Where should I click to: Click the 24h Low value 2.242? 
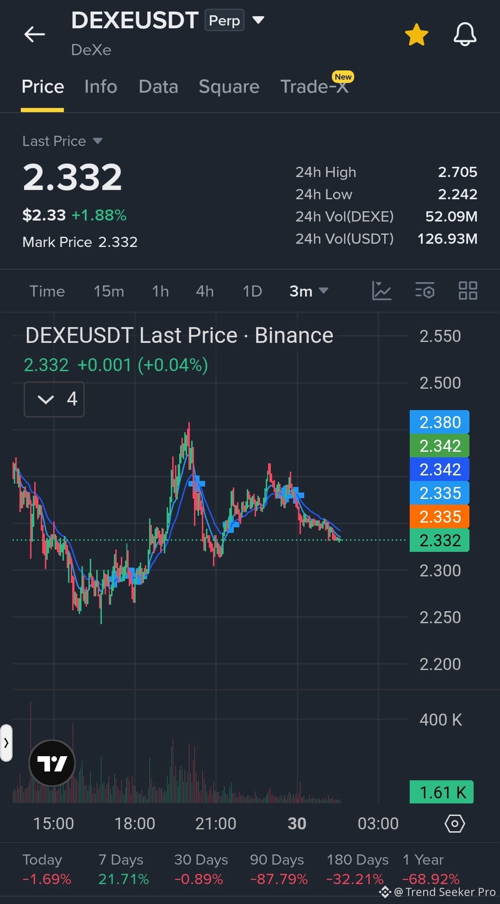(x=457, y=194)
